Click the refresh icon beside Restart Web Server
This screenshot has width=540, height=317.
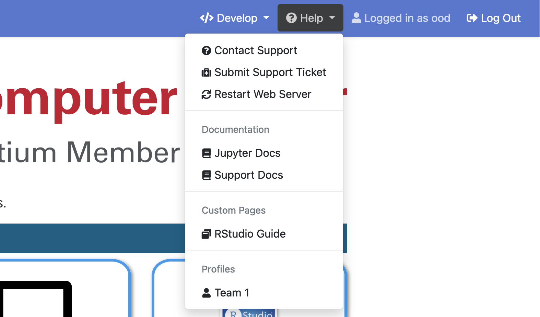[x=206, y=94]
